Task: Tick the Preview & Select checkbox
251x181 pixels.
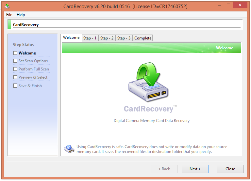Action: click(15, 77)
